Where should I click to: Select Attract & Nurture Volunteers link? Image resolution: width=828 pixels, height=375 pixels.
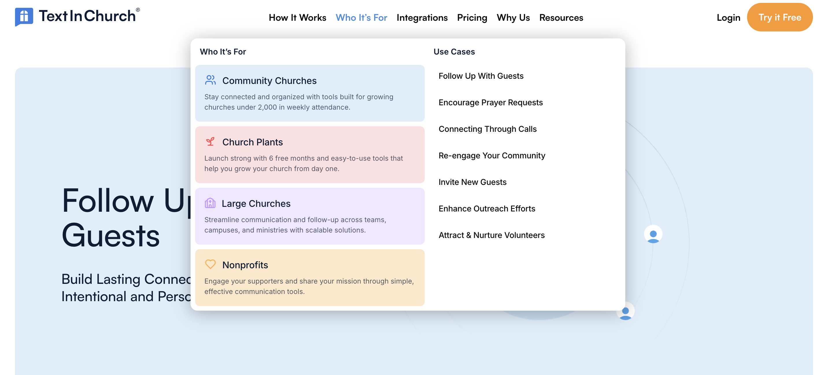[x=491, y=235]
